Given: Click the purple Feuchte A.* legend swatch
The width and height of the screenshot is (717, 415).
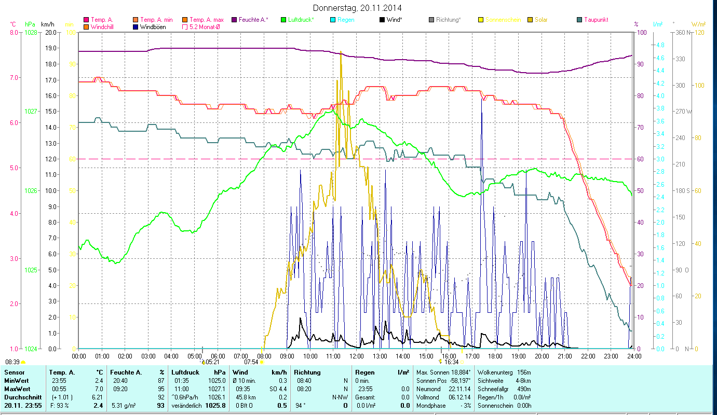Looking at the screenshot, I should (235, 20).
